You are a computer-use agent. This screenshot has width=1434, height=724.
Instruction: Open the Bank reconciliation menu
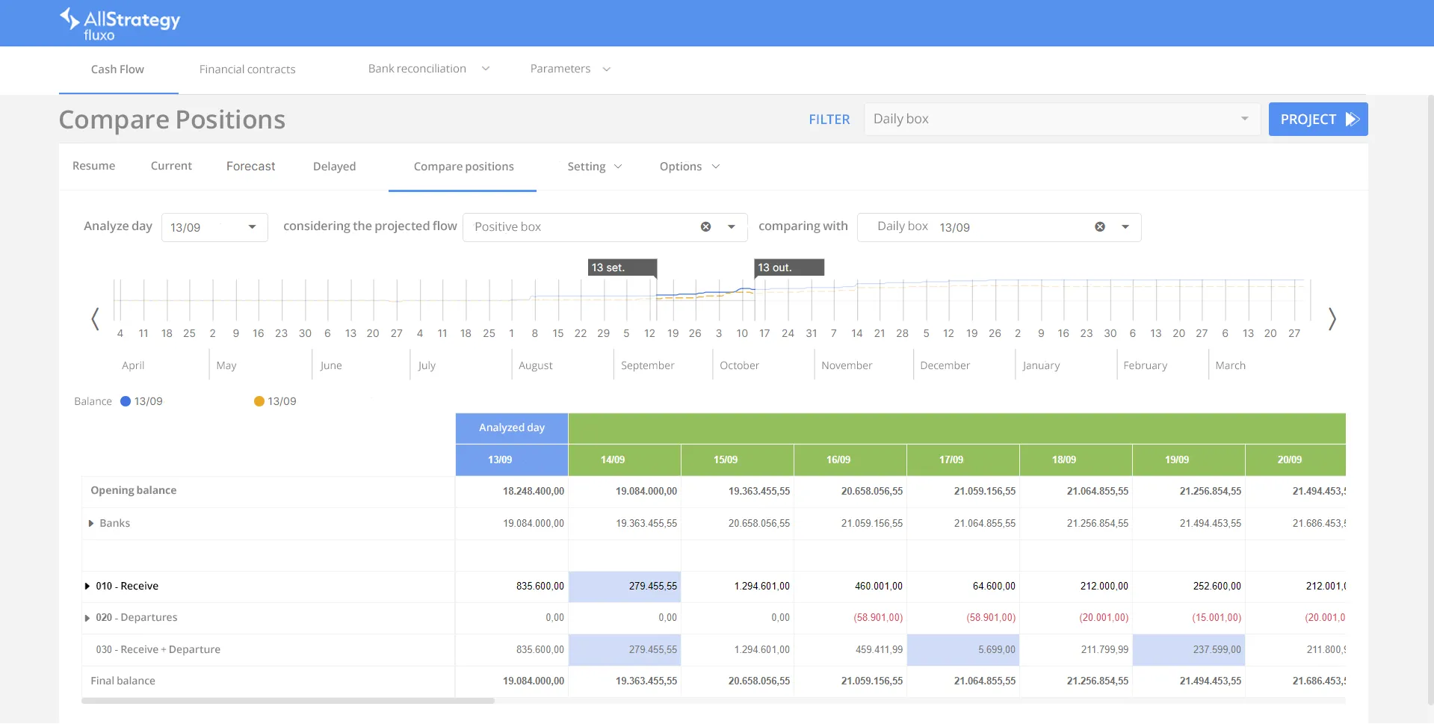tap(428, 69)
